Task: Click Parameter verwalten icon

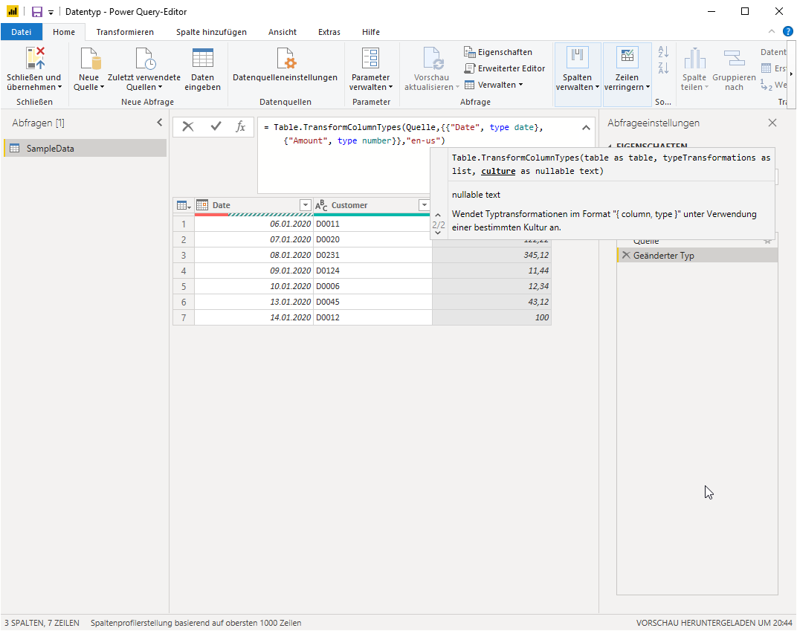Action: [x=370, y=59]
